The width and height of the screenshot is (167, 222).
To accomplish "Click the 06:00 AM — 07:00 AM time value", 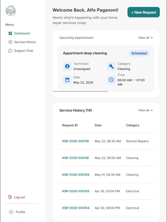I will click(131, 82).
